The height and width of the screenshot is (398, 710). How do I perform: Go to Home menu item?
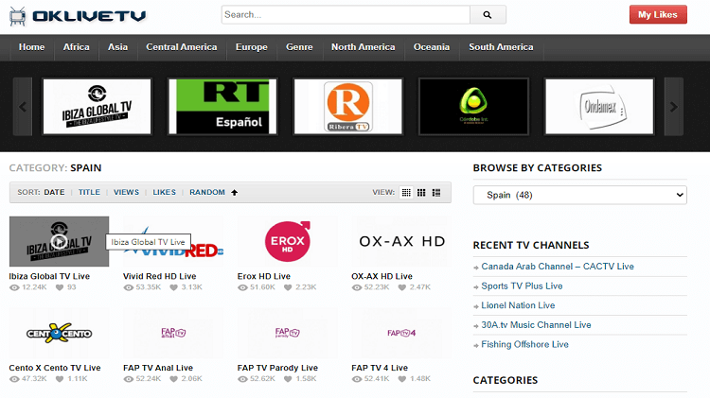point(31,47)
